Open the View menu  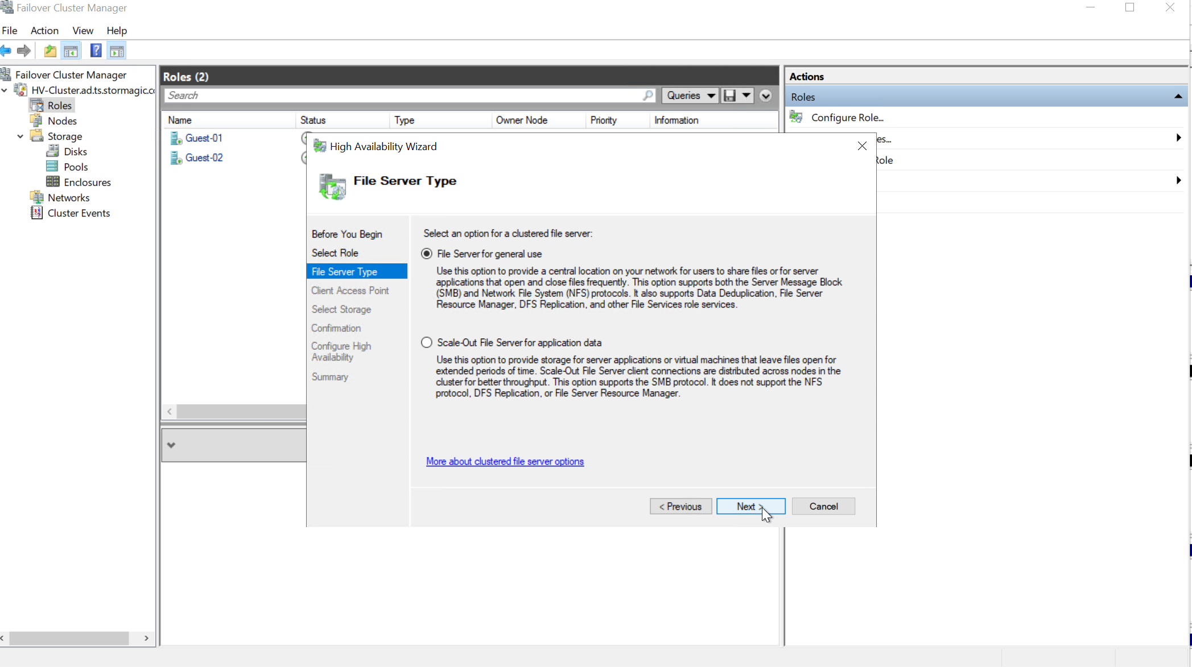coord(83,31)
